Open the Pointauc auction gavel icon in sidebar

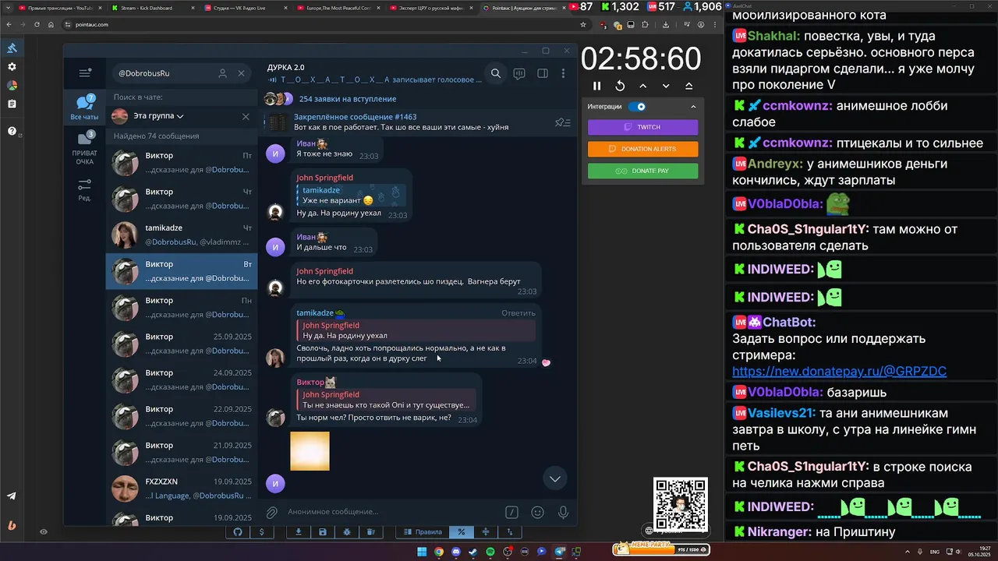pyautogui.click(x=12, y=48)
